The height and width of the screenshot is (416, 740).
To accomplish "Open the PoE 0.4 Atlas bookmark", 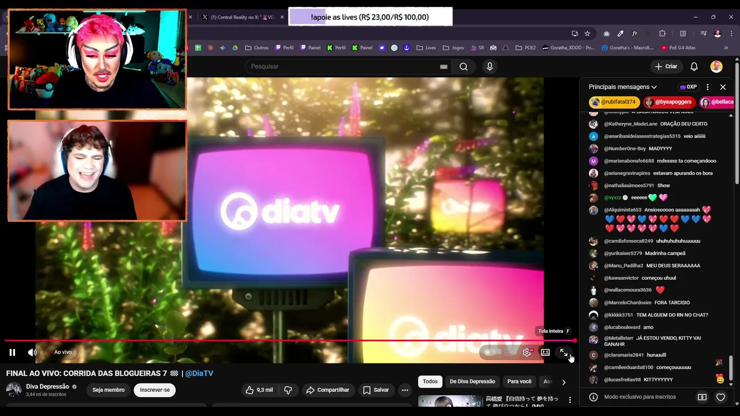I will pos(678,48).
